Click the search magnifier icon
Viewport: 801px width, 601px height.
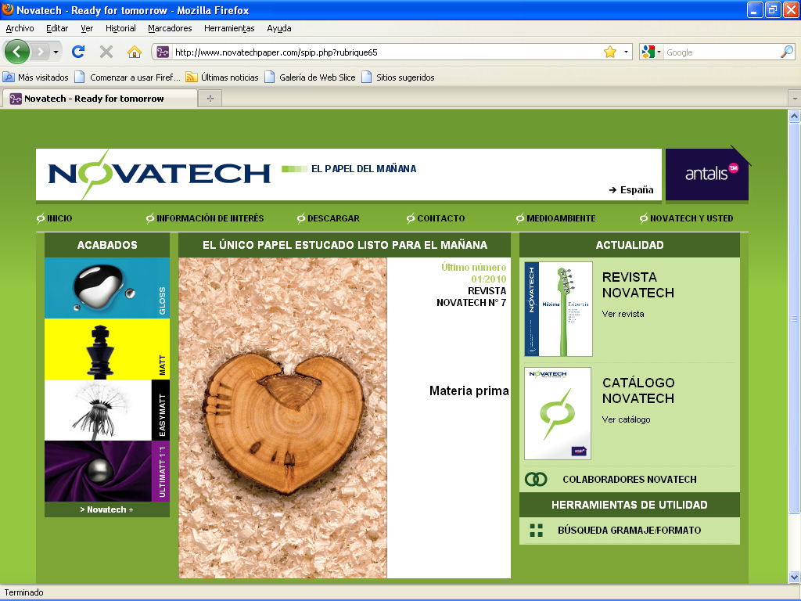coord(787,52)
